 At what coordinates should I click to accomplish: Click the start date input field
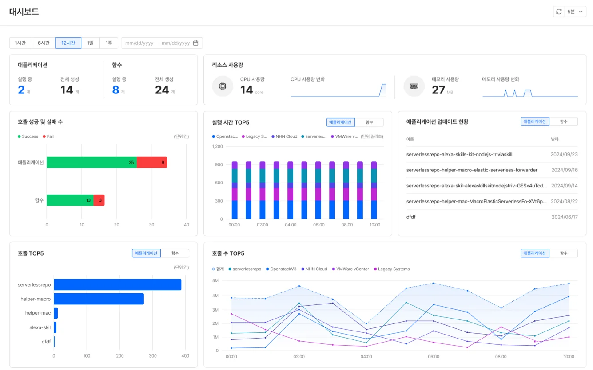coord(139,43)
